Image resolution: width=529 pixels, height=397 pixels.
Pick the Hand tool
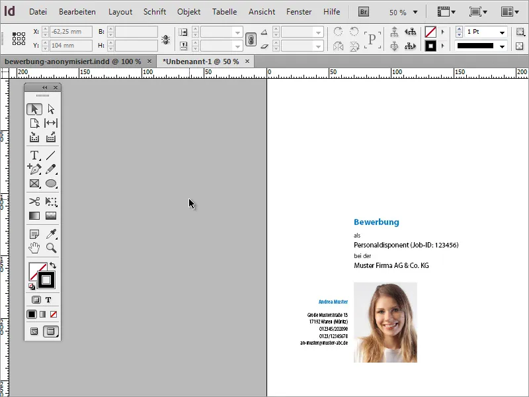(34, 247)
